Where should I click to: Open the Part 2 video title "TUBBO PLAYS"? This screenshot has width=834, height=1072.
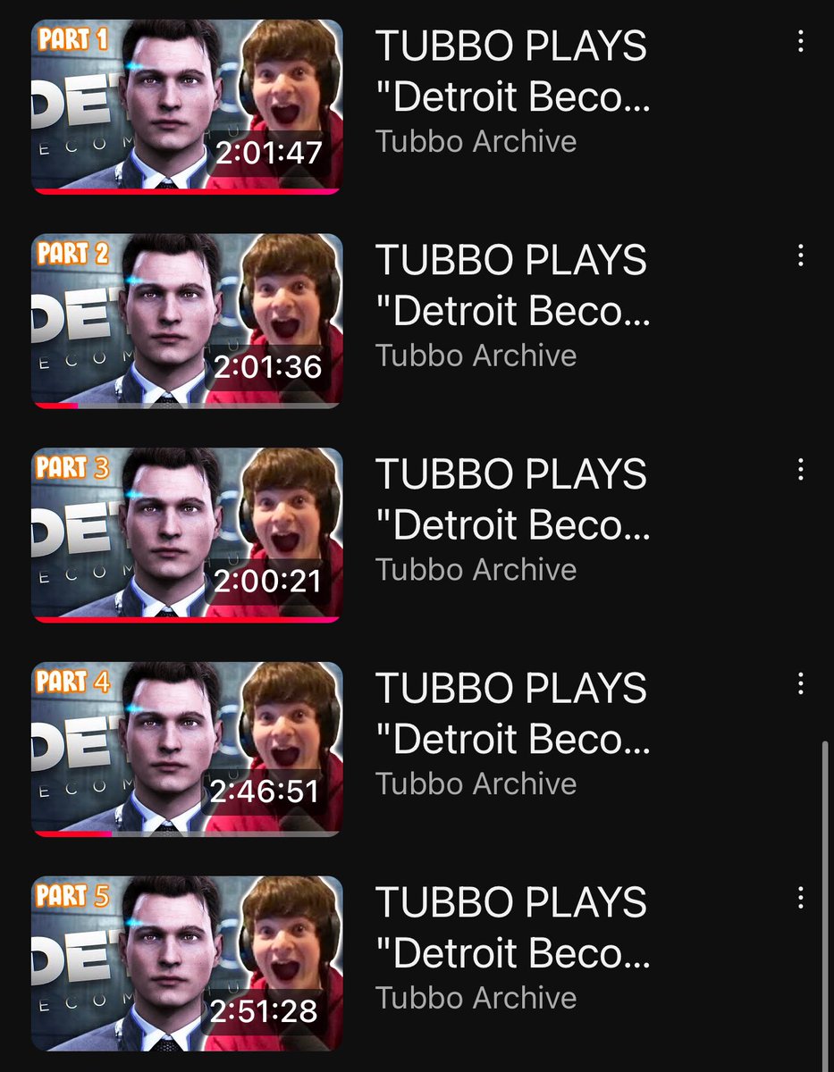[511, 260]
